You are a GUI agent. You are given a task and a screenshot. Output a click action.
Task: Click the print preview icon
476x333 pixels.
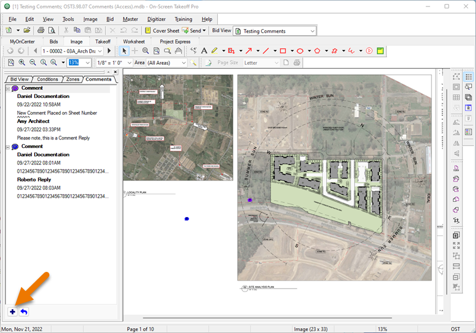pyautogui.click(x=52, y=30)
